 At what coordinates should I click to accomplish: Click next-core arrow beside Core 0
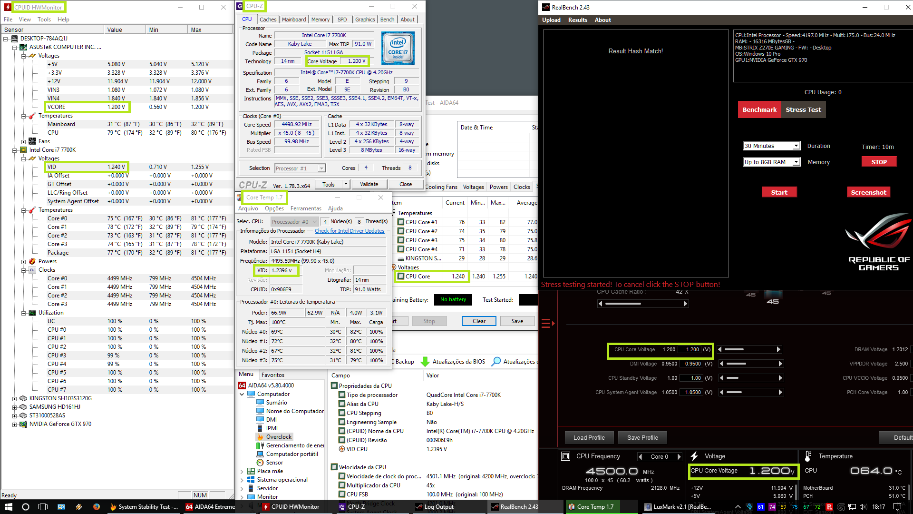point(679,457)
